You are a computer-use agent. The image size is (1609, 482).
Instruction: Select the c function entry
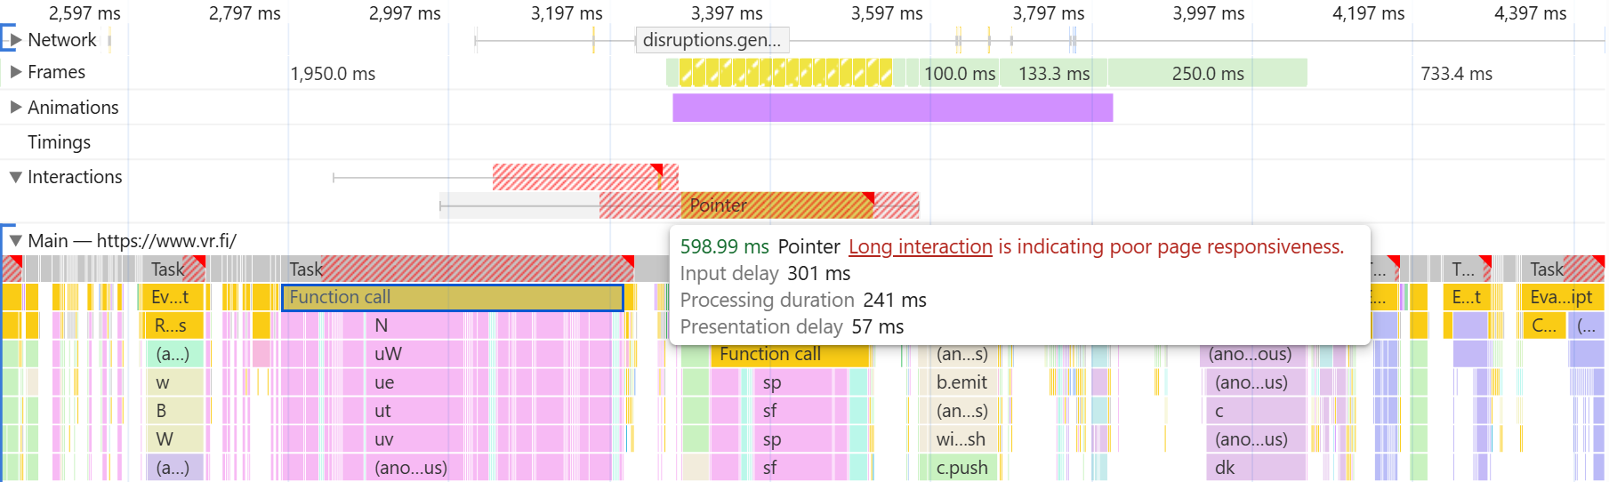pos(1256,411)
